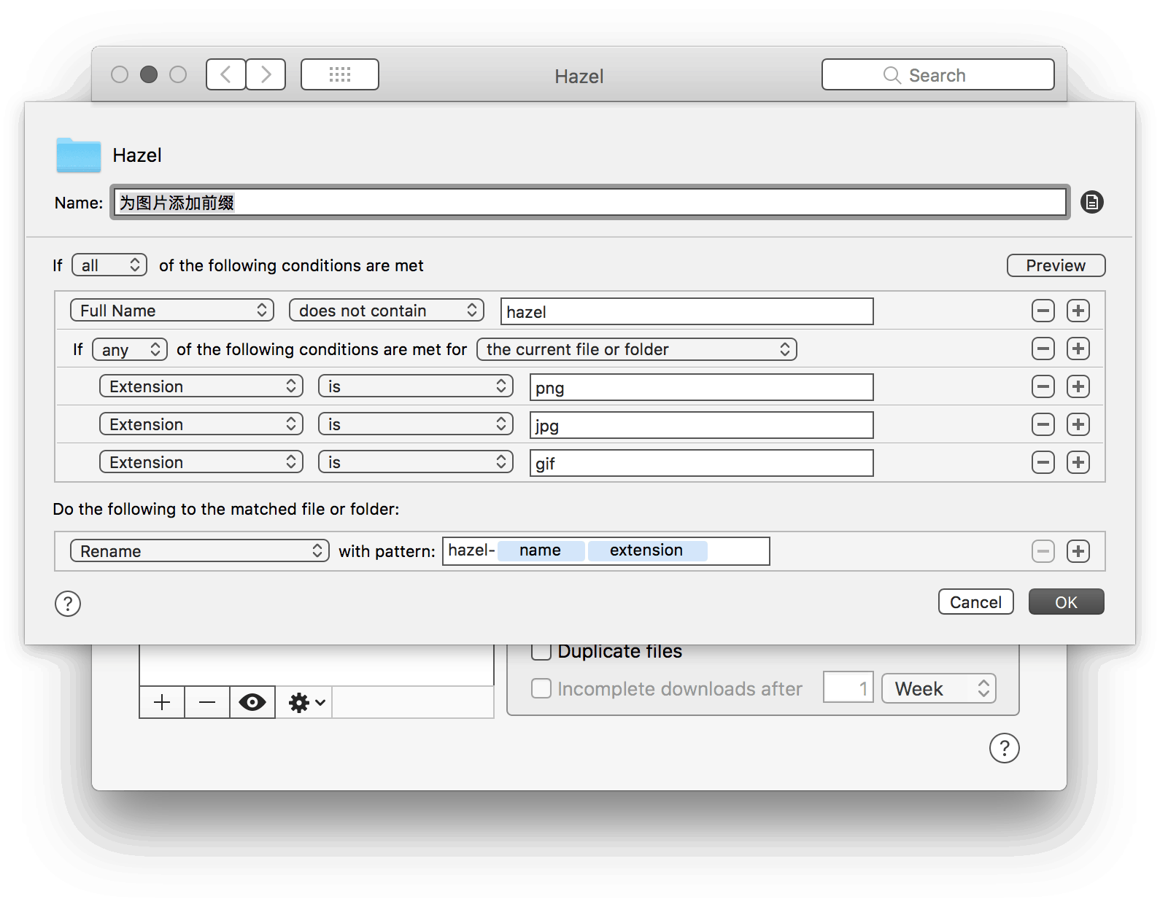Click OK to save the rule

[1066, 602]
